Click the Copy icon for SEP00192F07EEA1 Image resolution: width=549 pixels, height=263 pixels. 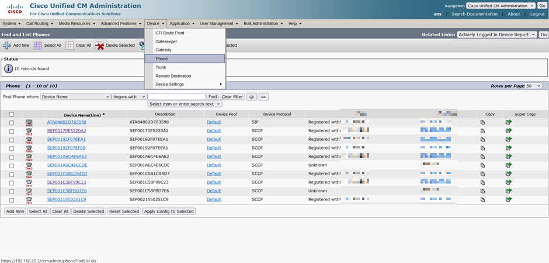482,139
